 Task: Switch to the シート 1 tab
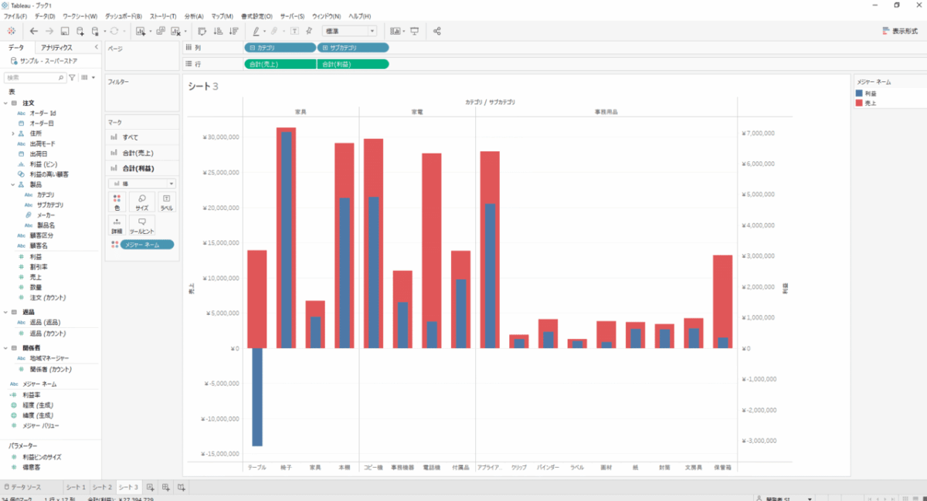(75, 487)
